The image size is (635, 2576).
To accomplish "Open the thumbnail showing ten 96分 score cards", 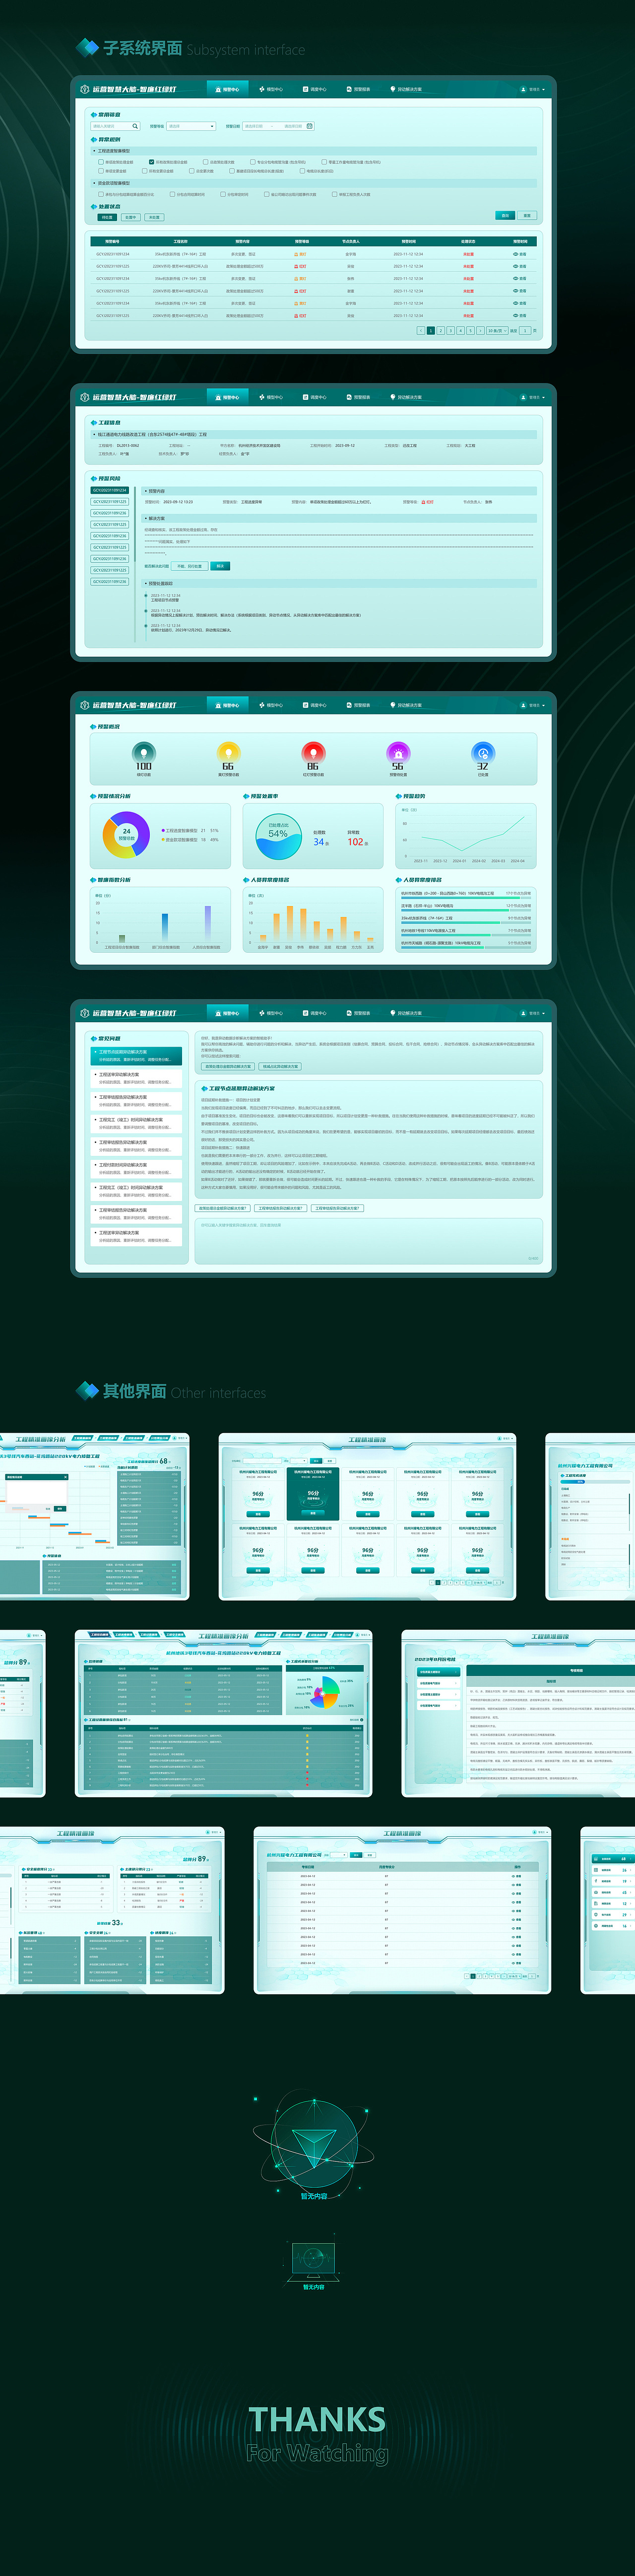I will pos(368,1516).
